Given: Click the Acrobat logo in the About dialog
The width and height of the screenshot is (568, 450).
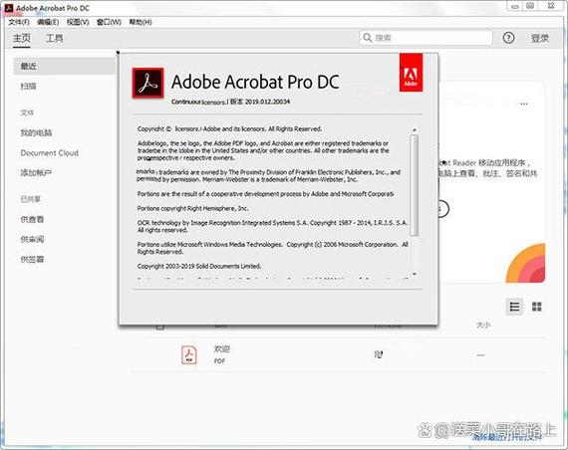Looking at the screenshot, I should 147,83.
